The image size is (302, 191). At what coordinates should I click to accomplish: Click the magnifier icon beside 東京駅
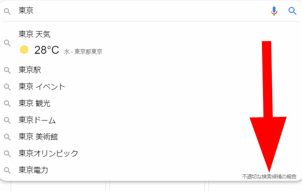coord(7,70)
